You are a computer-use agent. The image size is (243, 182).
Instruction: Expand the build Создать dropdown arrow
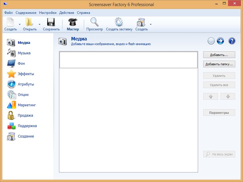[151, 24]
